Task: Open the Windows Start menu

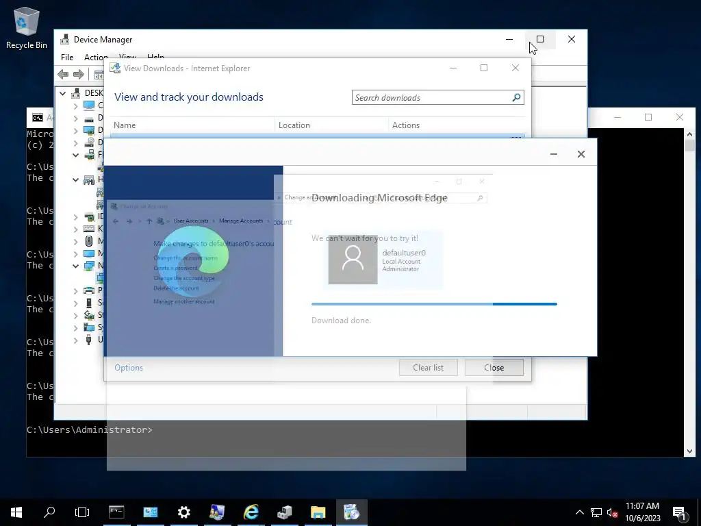Action: [x=16, y=512]
